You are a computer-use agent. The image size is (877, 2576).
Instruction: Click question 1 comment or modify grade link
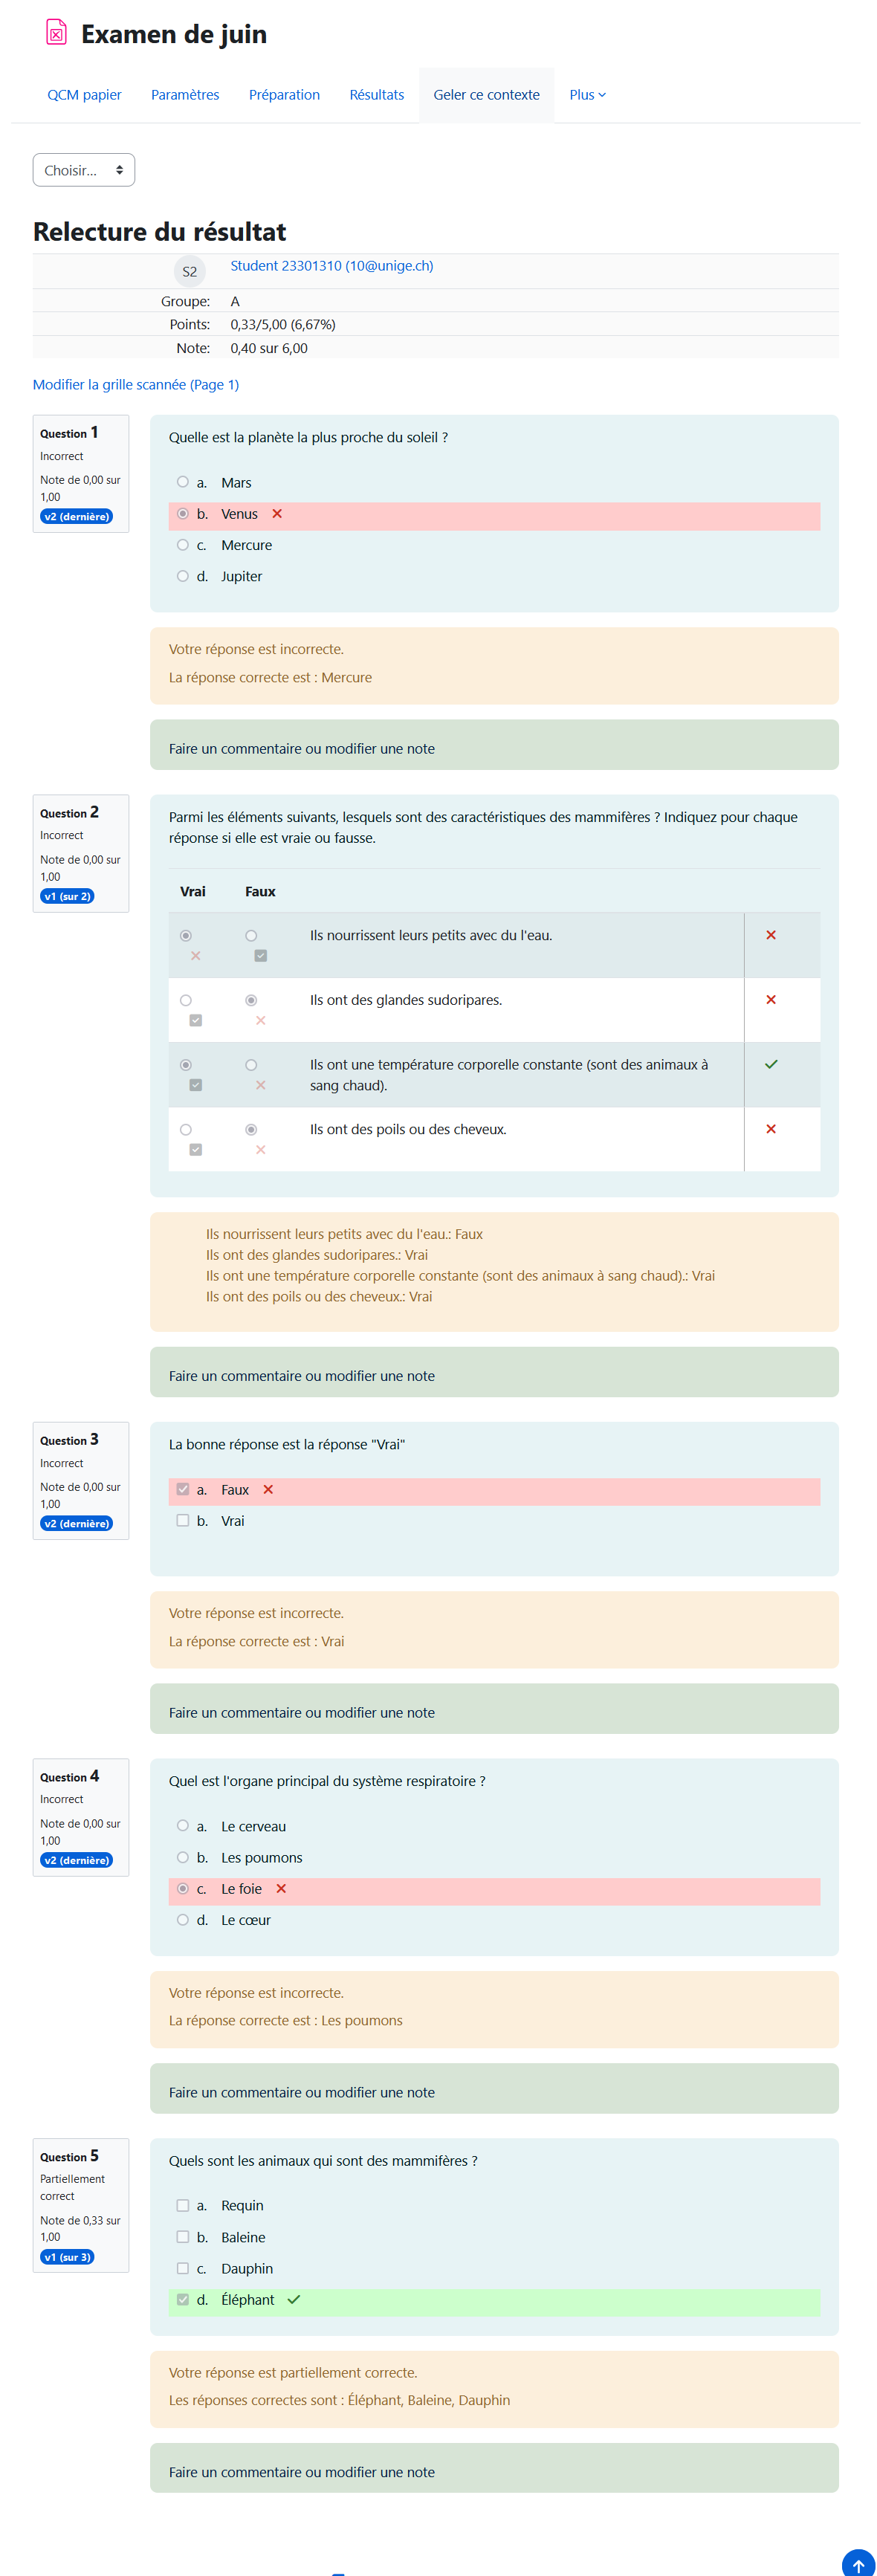(x=301, y=748)
